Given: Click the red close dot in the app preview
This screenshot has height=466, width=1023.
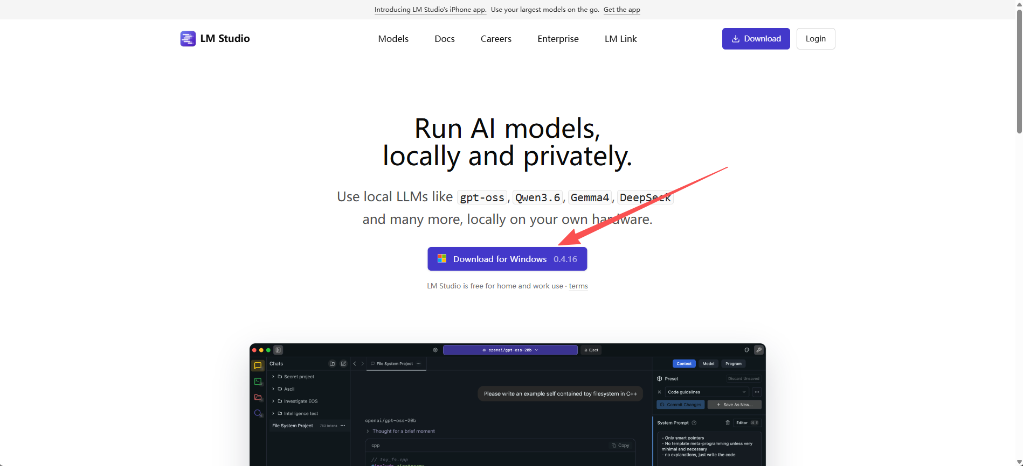Looking at the screenshot, I should point(254,350).
